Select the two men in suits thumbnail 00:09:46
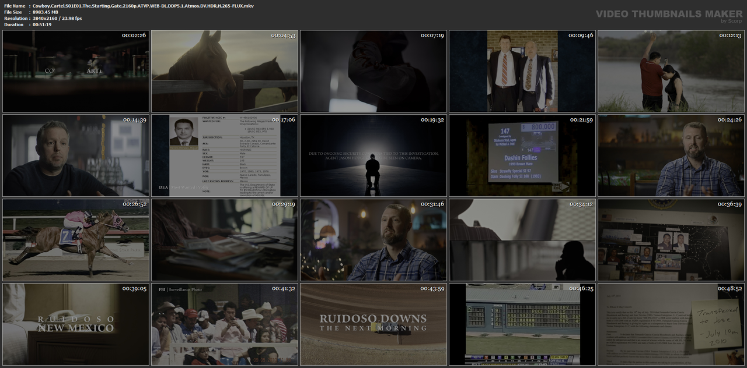This screenshot has width=747, height=368. [x=522, y=71]
